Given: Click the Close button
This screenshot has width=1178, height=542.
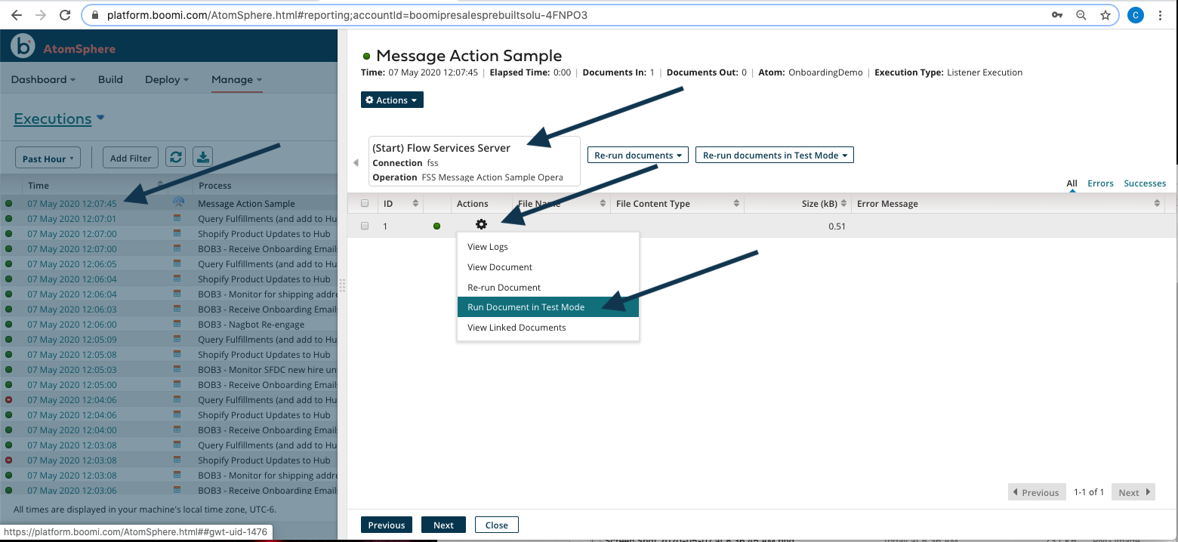Looking at the screenshot, I should point(497,525).
